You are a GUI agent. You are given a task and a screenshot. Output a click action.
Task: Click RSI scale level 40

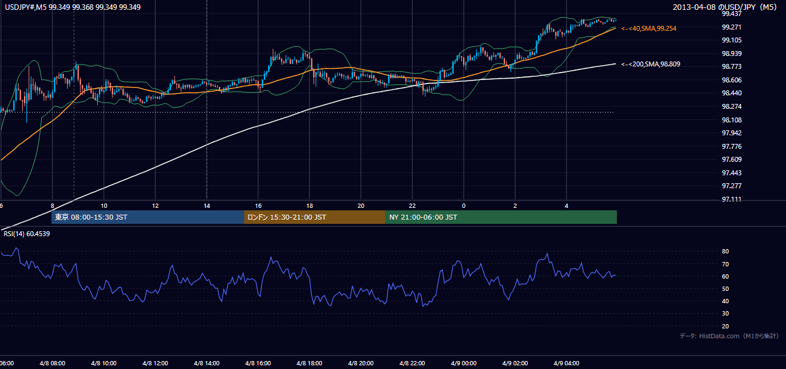click(x=726, y=301)
